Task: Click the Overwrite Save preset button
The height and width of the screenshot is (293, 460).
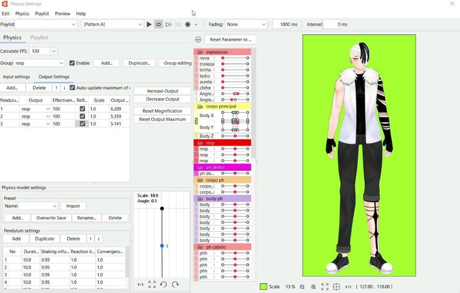Action: point(51,218)
